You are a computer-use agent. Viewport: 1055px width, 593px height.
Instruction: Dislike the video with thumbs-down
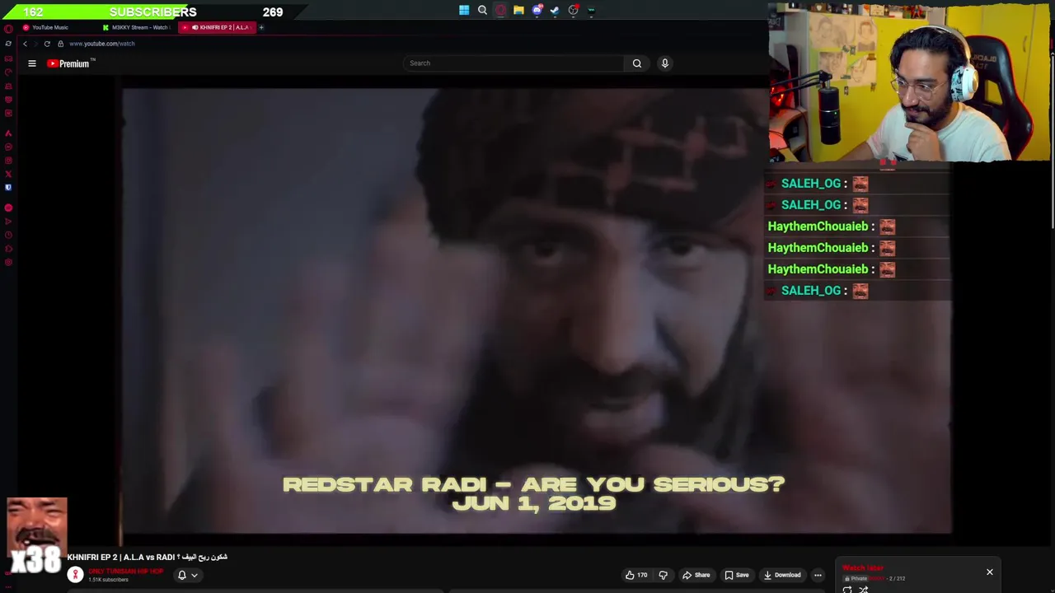pos(663,575)
